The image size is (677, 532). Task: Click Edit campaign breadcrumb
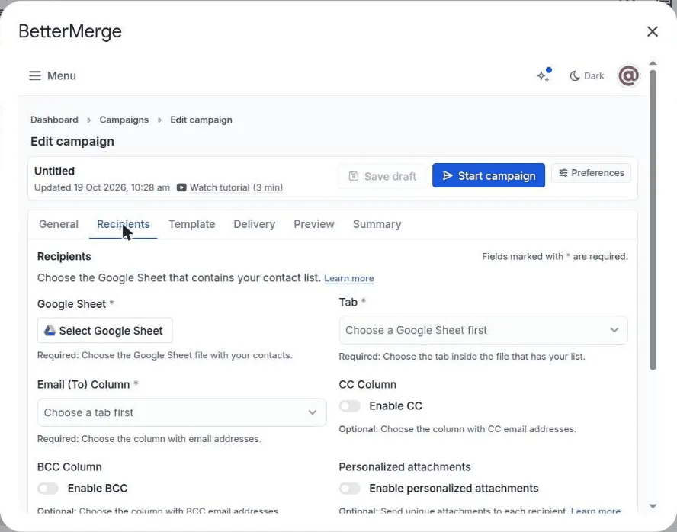[201, 120]
